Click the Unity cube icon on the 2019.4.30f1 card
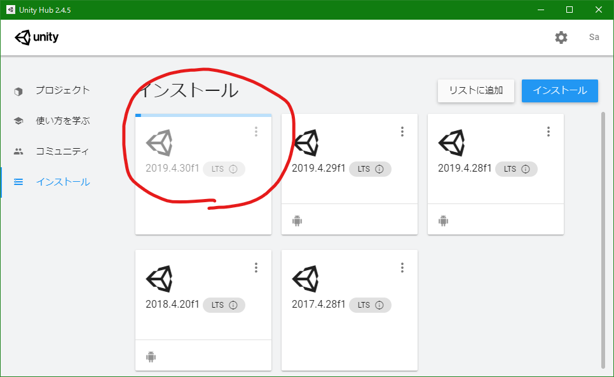The width and height of the screenshot is (614, 377). point(160,143)
